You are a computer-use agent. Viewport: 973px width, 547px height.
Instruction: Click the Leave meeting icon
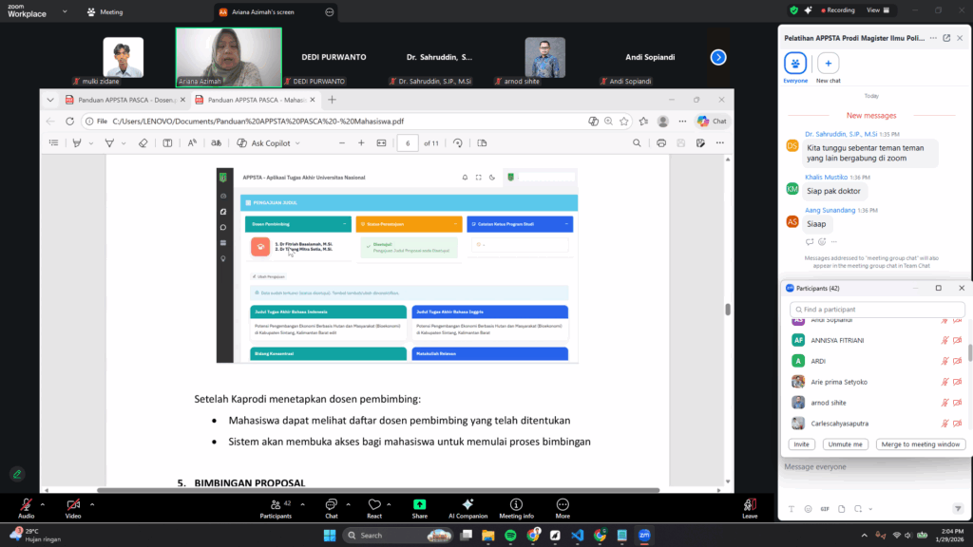coord(750,504)
